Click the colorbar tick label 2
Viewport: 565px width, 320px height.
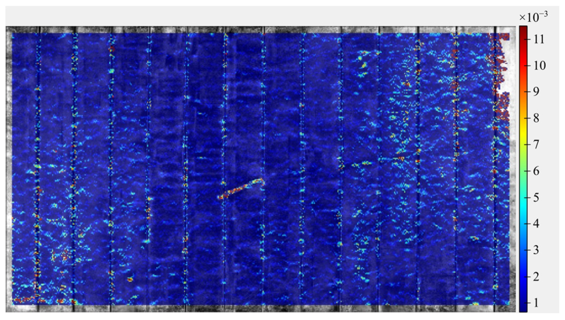point(536,277)
